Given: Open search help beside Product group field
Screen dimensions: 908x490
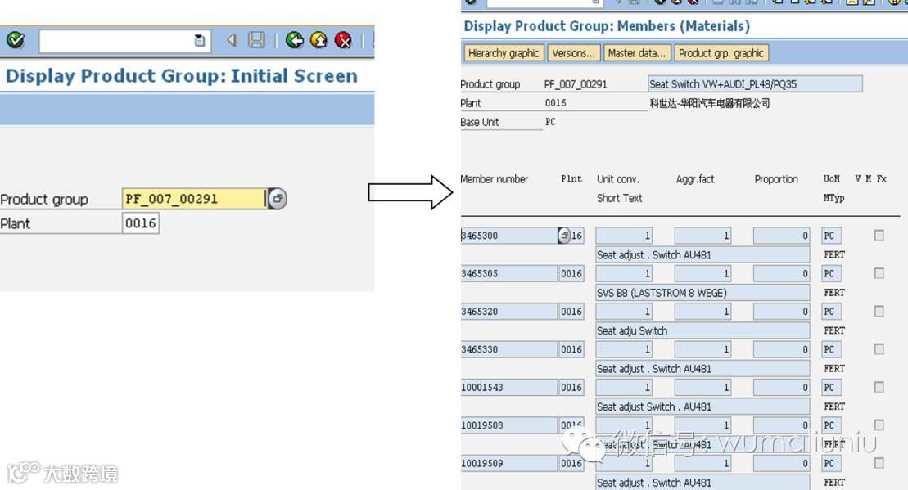Looking at the screenshot, I should 278,199.
